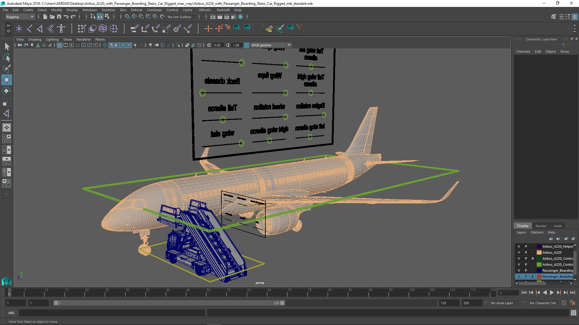Image resolution: width=579 pixels, height=325 pixels.
Task: Save the current scene icon
Action: [59, 17]
